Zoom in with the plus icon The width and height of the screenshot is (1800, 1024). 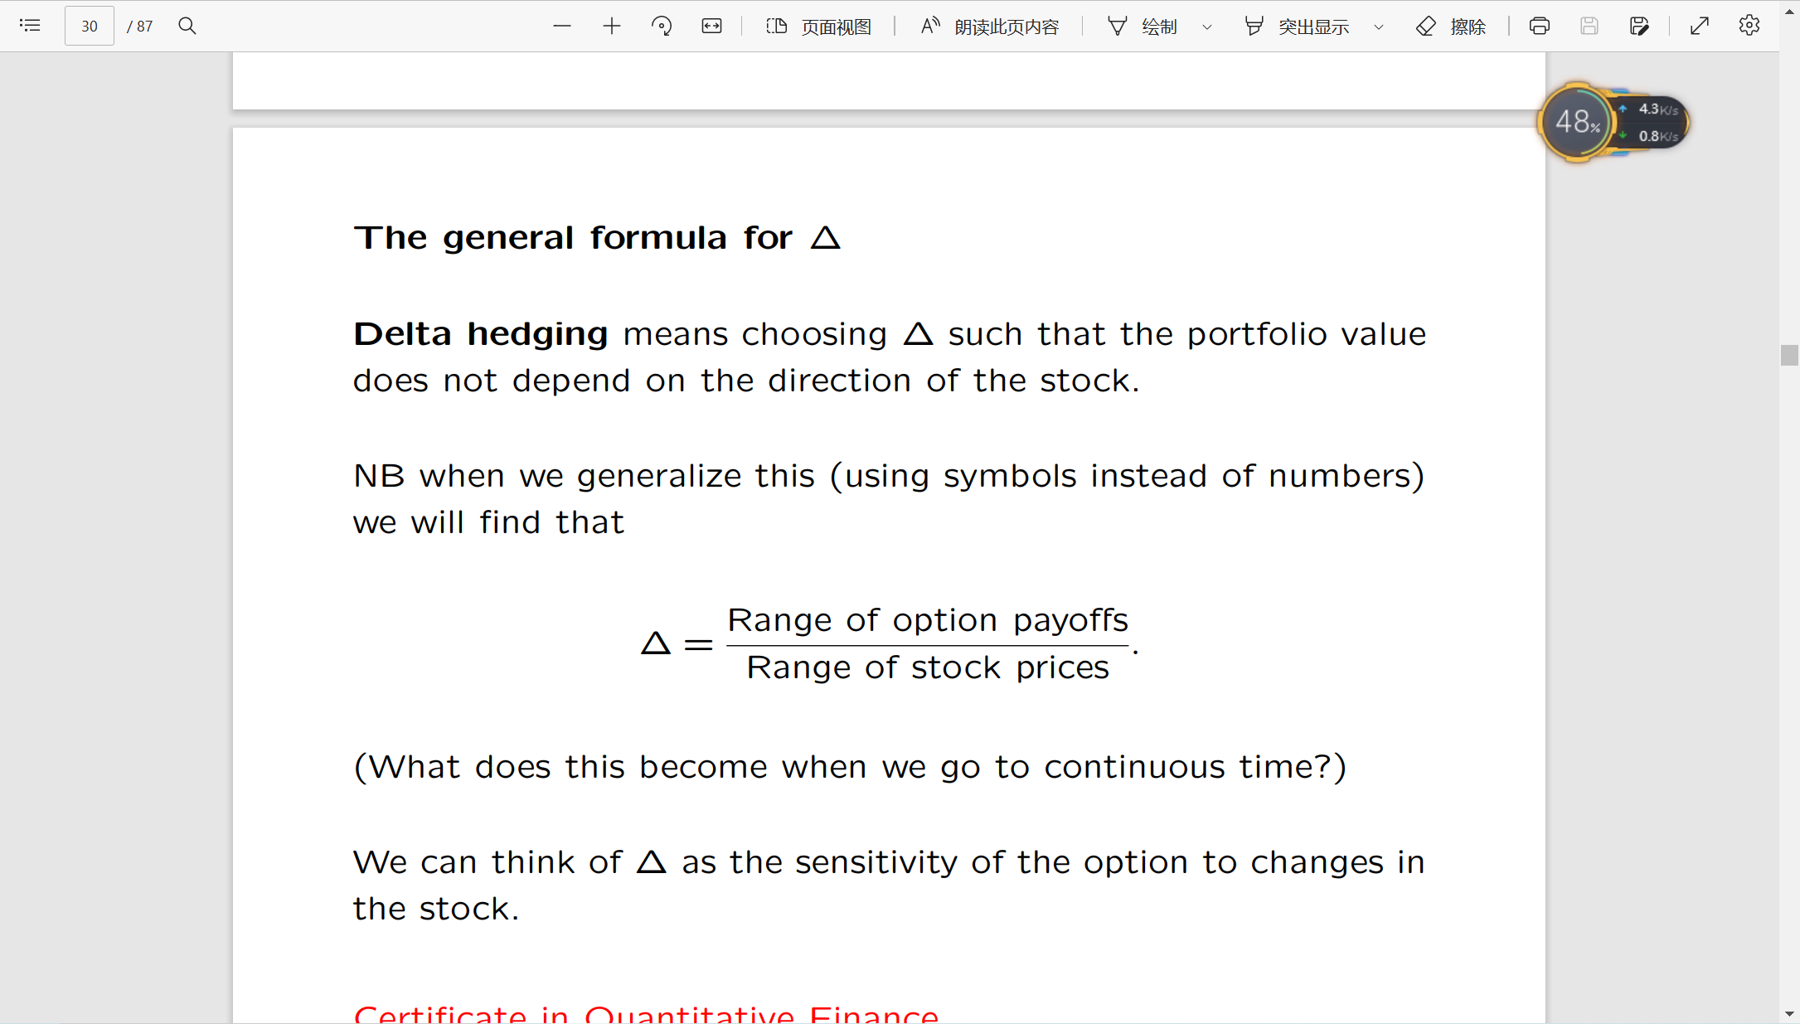point(612,26)
